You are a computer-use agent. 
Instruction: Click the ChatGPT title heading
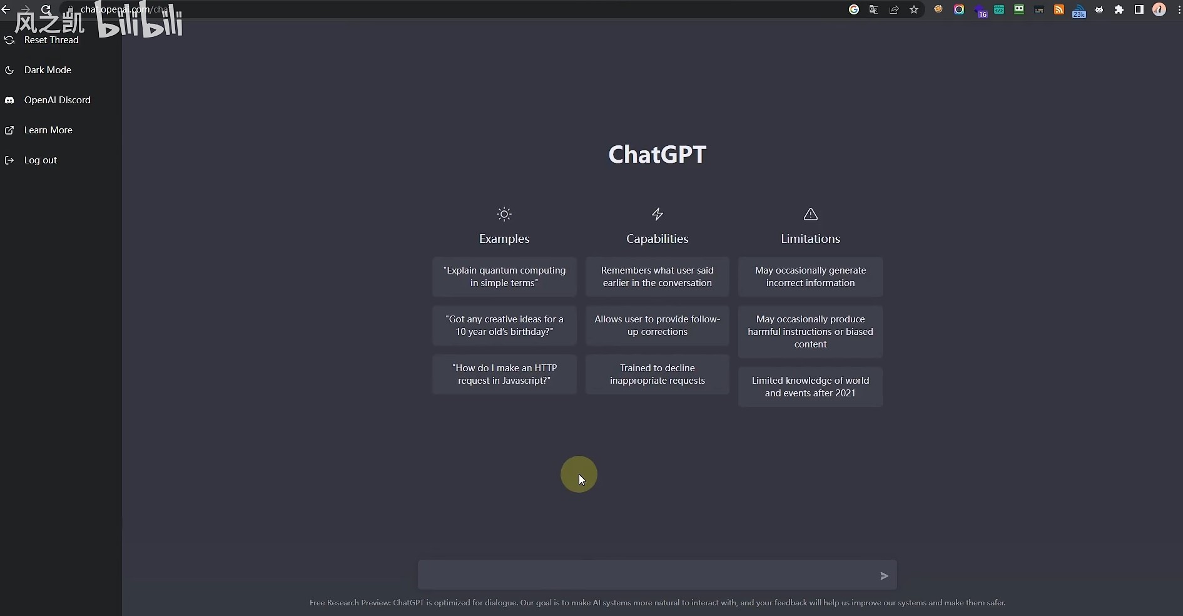point(658,155)
